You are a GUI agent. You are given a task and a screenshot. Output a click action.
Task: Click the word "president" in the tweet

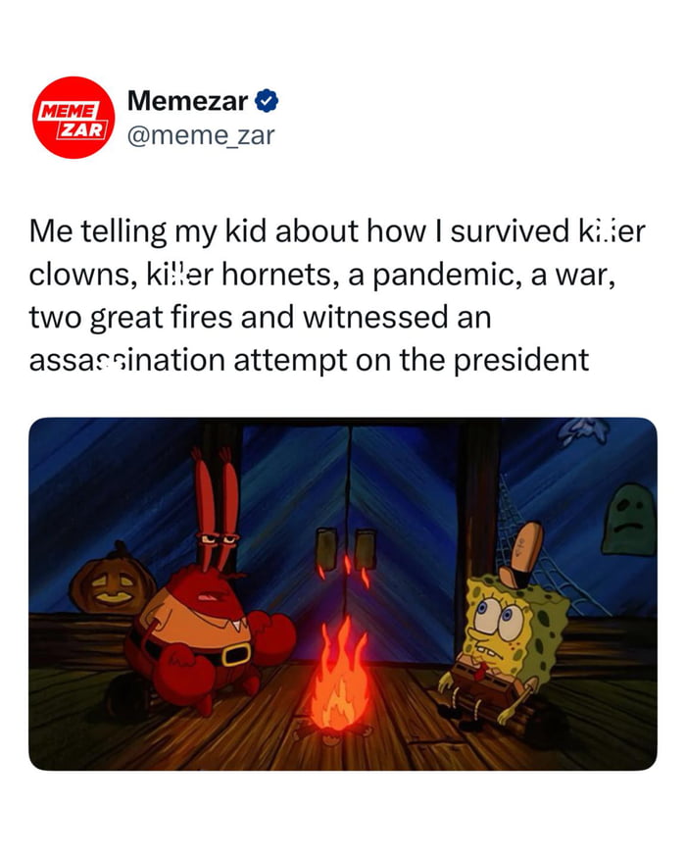pos(521,360)
